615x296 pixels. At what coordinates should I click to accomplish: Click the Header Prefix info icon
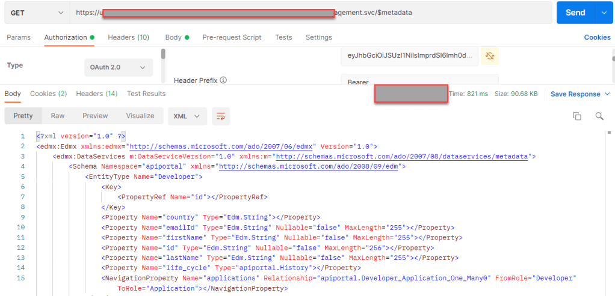click(x=223, y=80)
